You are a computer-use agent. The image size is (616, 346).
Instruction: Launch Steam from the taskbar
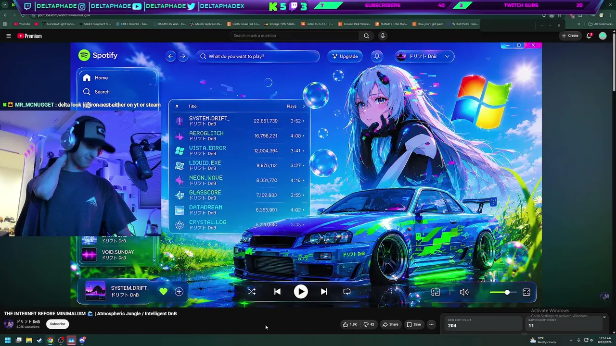click(39, 340)
